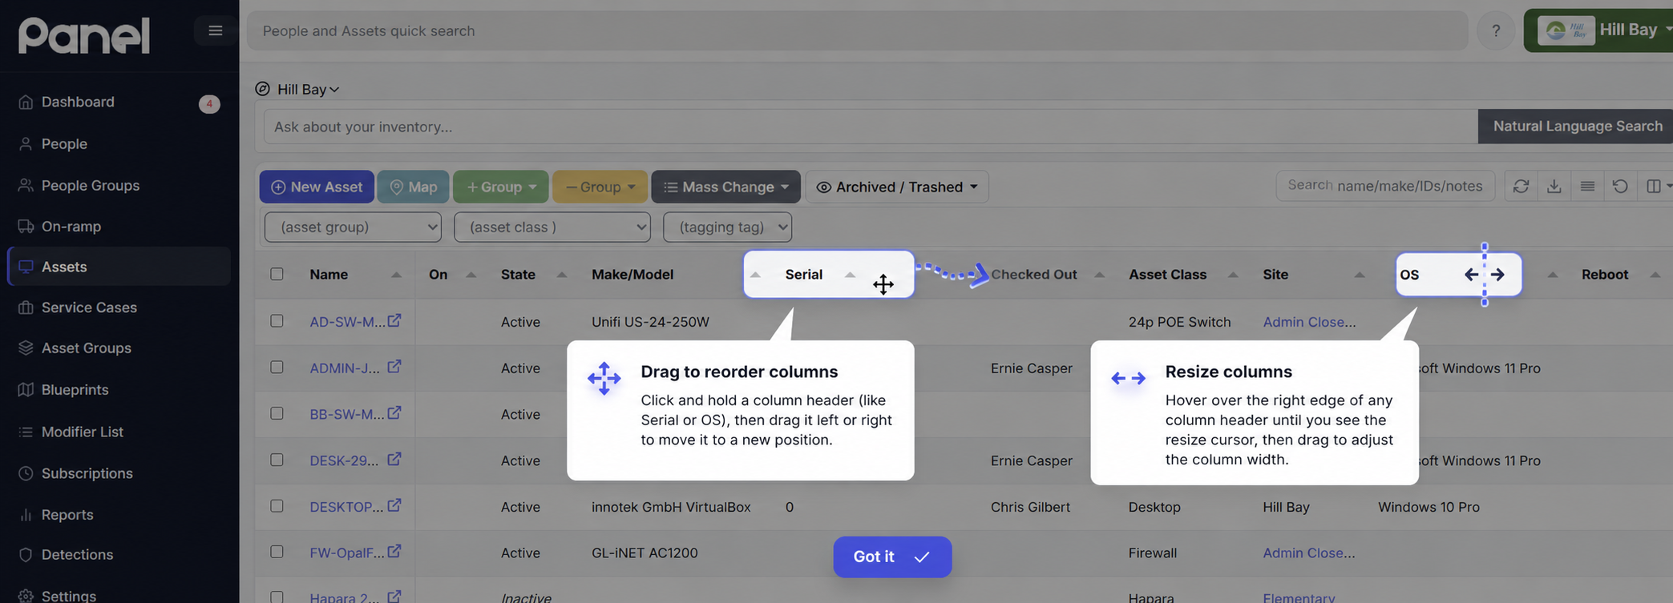
Task: Tick the select-all header checkbox
Action: pos(277,274)
